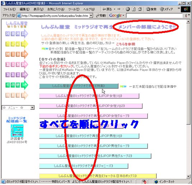
Task: Click the vertical scrollbar thumb
Action: [188, 74]
